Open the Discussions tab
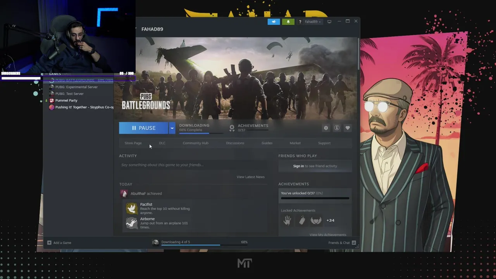 pyautogui.click(x=235, y=143)
